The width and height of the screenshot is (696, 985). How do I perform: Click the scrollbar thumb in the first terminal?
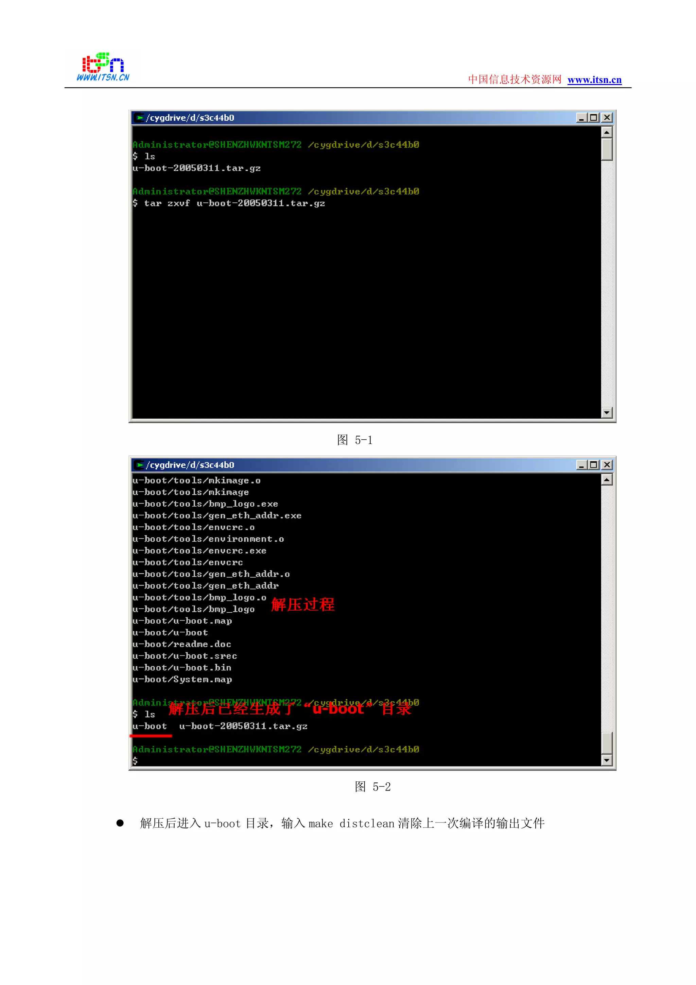606,149
